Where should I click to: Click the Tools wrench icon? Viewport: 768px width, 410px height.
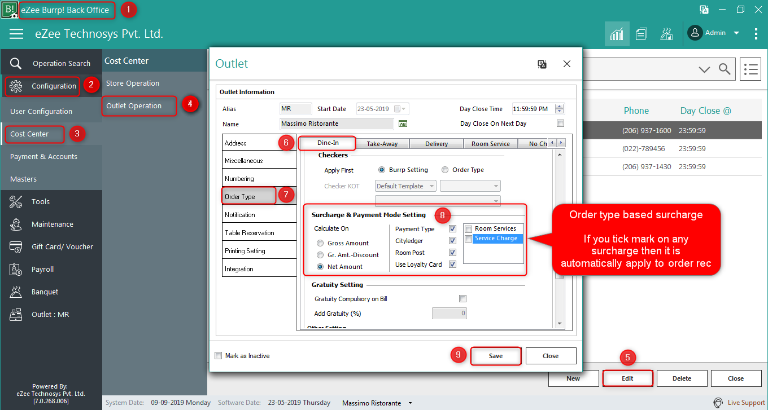pos(16,201)
